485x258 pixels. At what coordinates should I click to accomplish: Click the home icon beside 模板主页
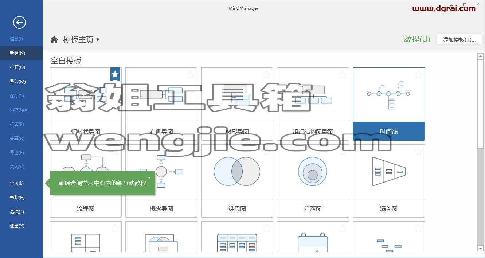[x=54, y=40]
